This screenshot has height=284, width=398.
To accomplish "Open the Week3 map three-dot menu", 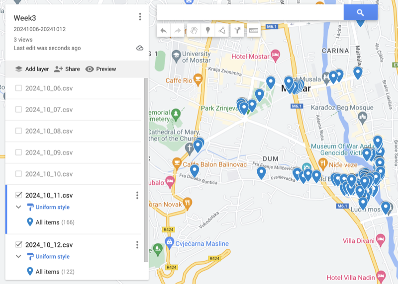I will point(140,17).
